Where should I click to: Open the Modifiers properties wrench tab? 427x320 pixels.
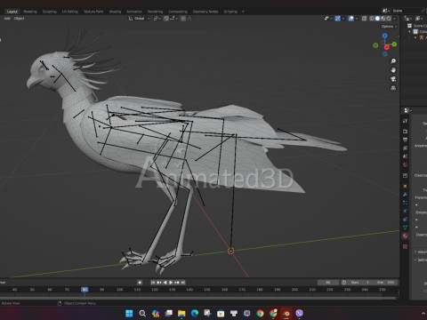405,195
